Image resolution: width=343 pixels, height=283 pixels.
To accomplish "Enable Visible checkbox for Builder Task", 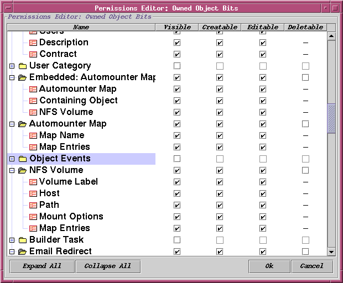I will point(177,240).
